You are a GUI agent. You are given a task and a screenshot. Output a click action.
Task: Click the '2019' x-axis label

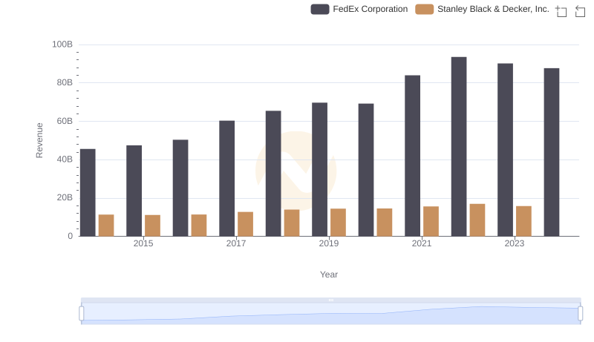click(x=329, y=243)
